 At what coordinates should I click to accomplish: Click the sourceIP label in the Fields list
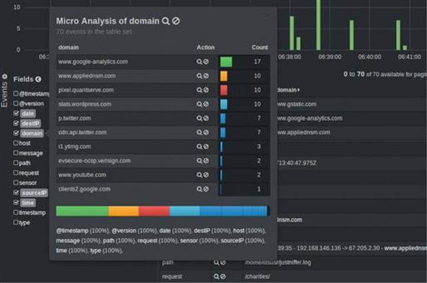pyautogui.click(x=35, y=193)
